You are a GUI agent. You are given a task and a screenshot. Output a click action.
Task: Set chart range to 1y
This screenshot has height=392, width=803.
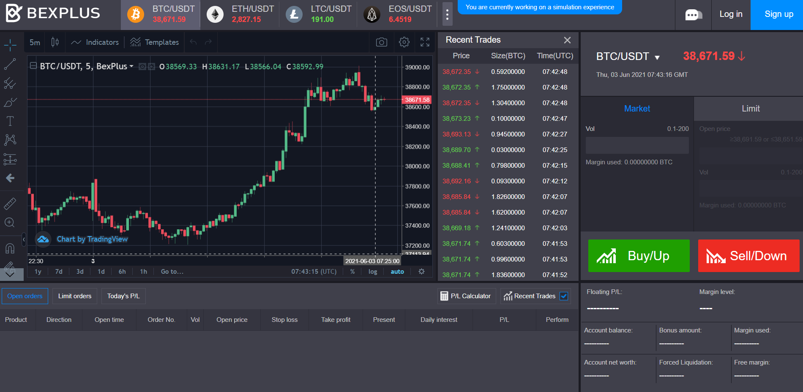coord(38,272)
